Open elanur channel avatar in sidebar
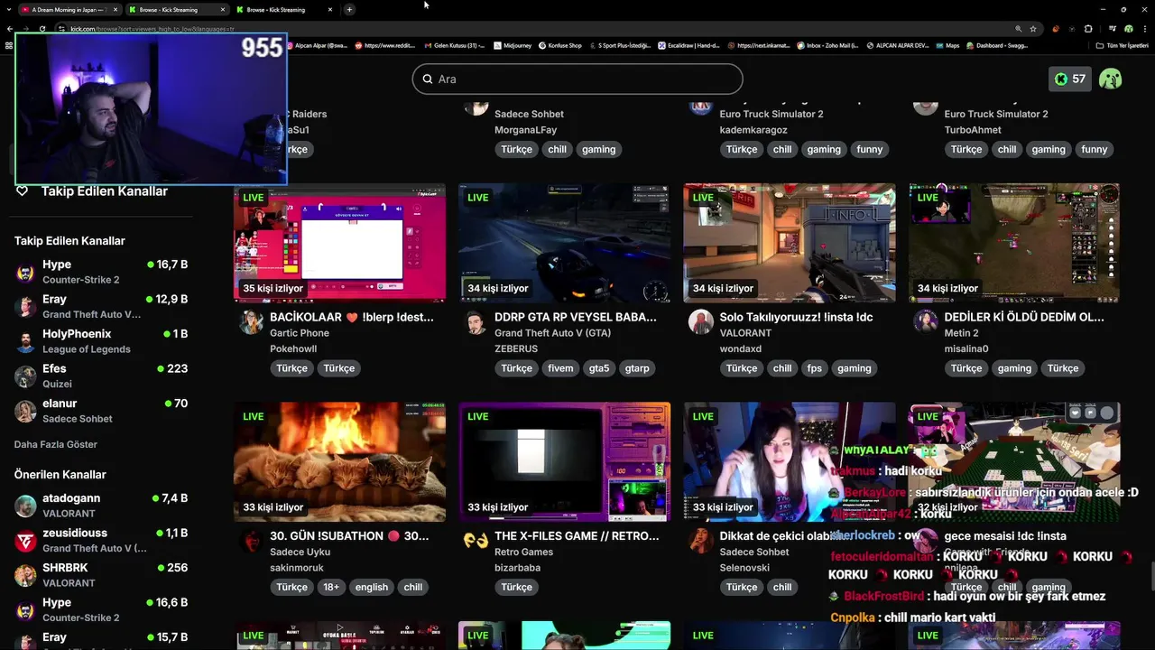Viewport: 1155px width, 650px height. [x=26, y=411]
